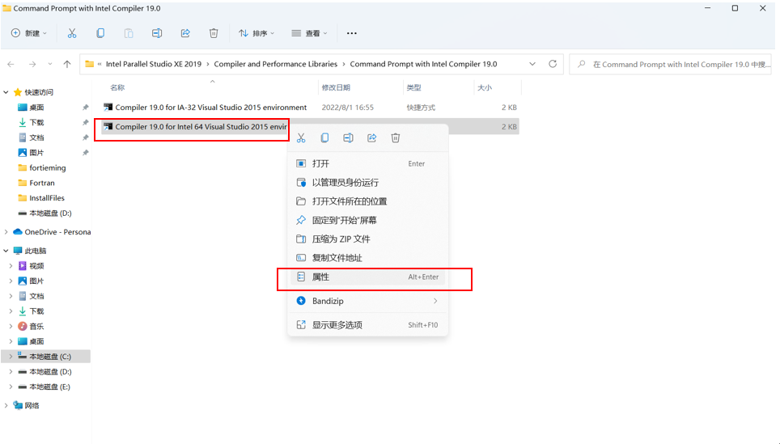Open the Bandizip submenu
The height and width of the screenshot is (444, 780).
(x=368, y=301)
